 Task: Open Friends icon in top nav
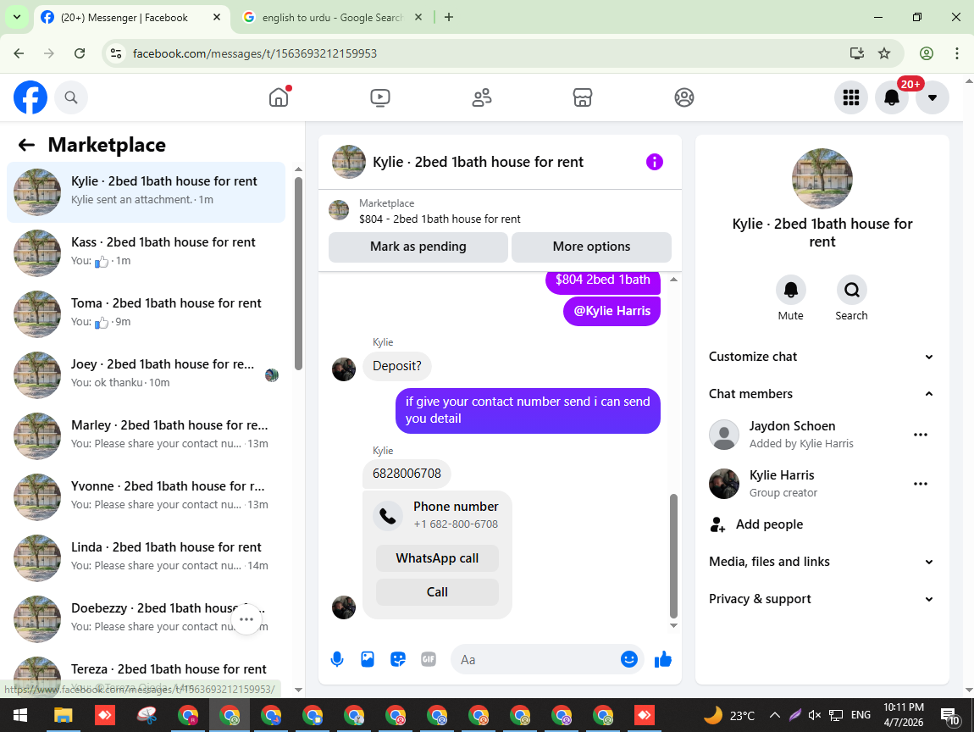point(482,97)
